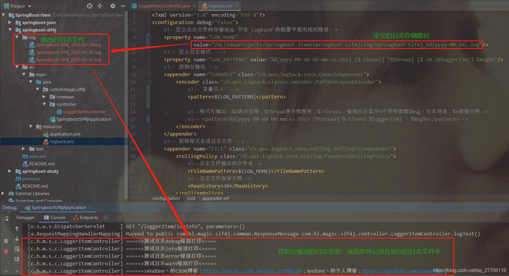Select the Console tab
Screen dimensions: 509x276
point(55,217)
